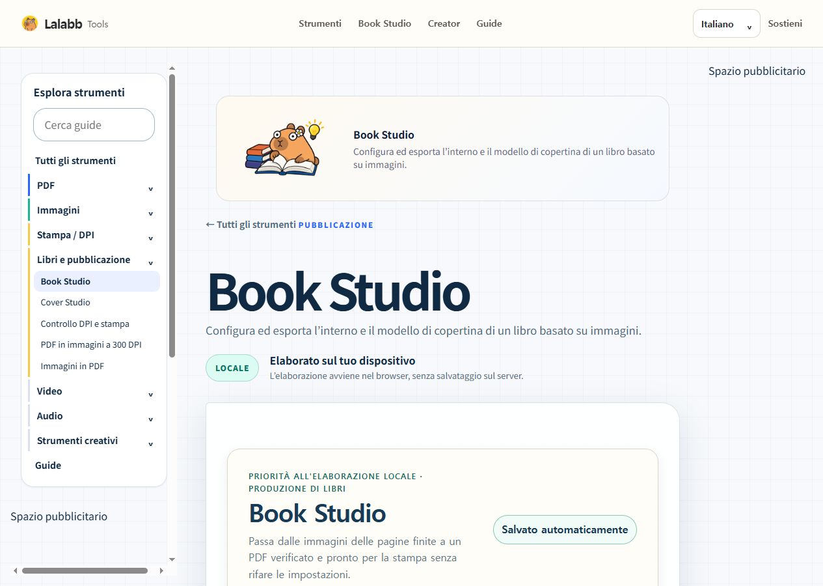The width and height of the screenshot is (823, 586).
Task: Open Immagini in PDF tool
Action: [x=72, y=366]
